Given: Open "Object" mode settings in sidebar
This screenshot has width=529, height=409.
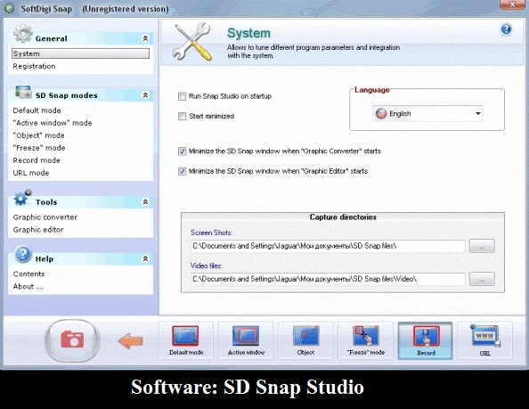Looking at the screenshot, I should click(x=38, y=135).
